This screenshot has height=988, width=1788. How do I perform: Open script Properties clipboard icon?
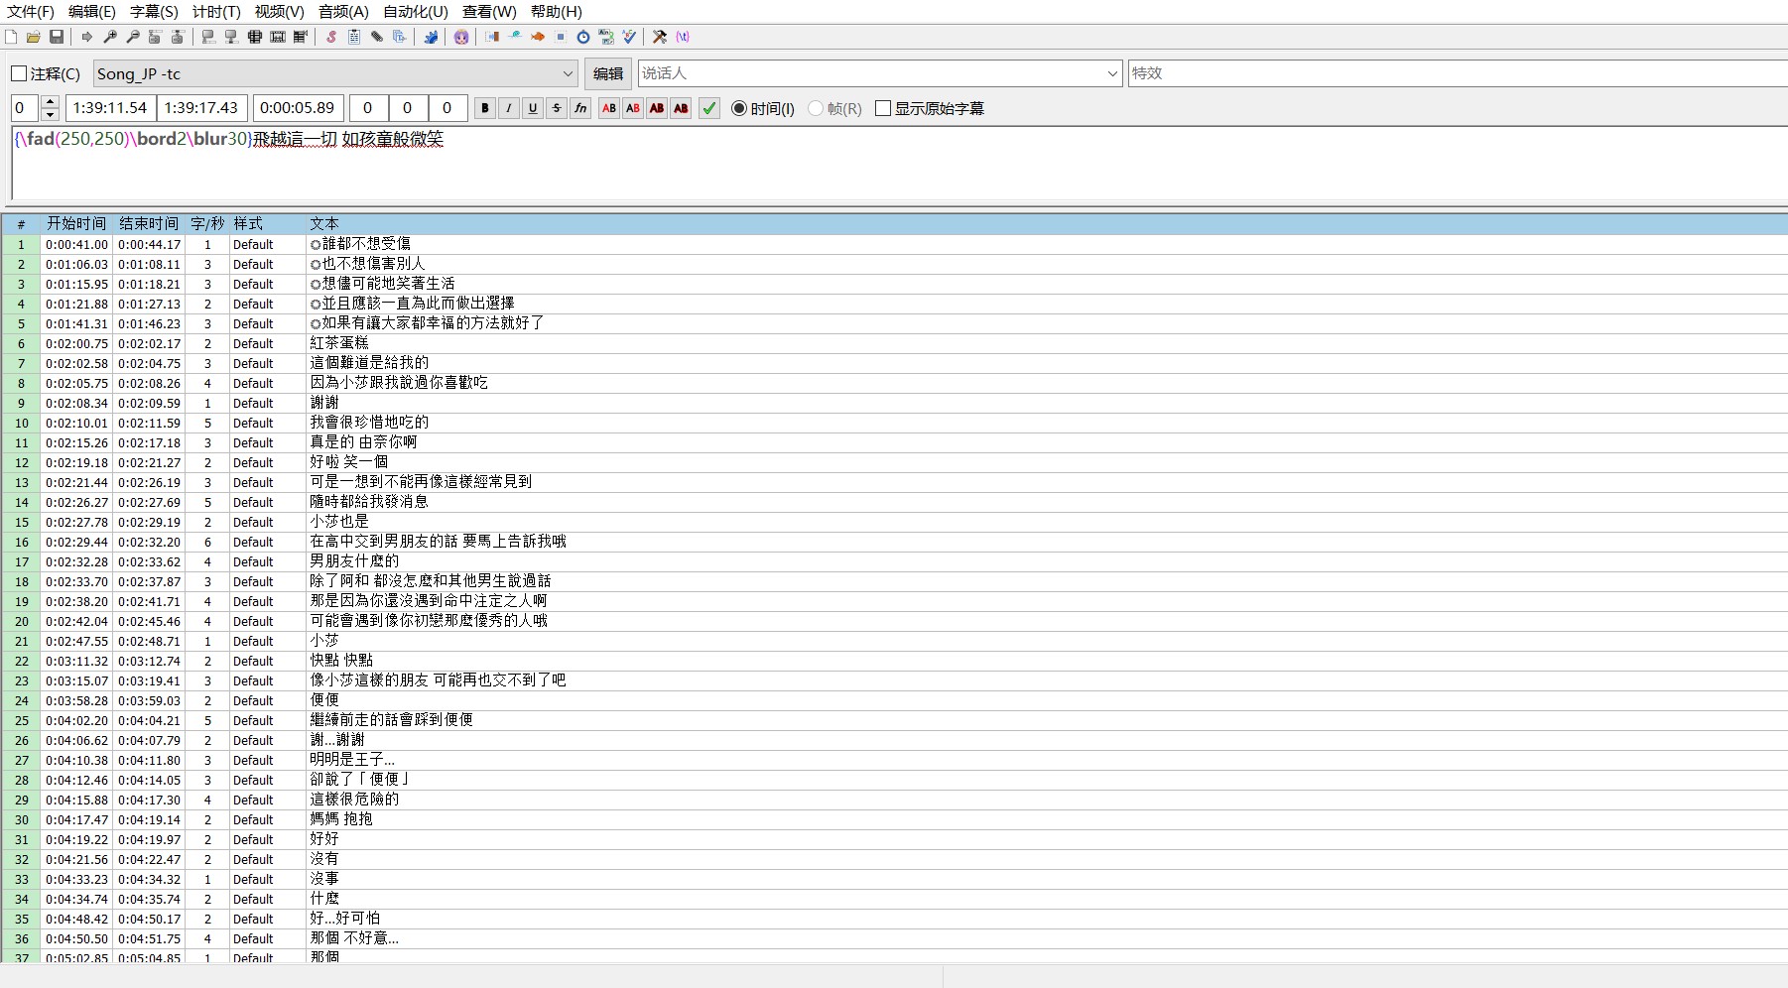pyautogui.click(x=354, y=37)
